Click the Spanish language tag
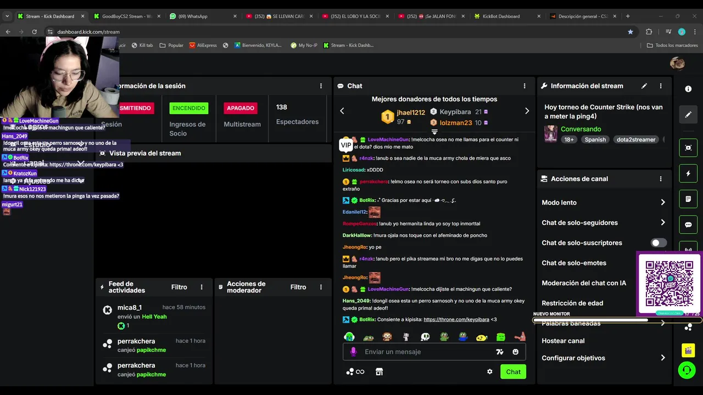 pyautogui.click(x=595, y=139)
